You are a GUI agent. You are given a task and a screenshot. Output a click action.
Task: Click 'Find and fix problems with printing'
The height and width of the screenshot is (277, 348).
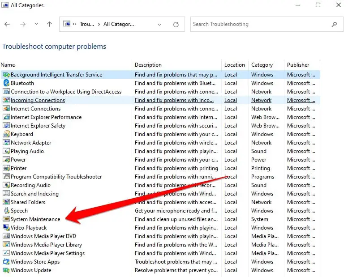click(x=176, y=168)
